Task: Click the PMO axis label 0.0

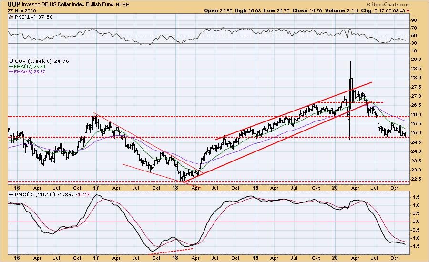Action: click(x=416, y=222)
